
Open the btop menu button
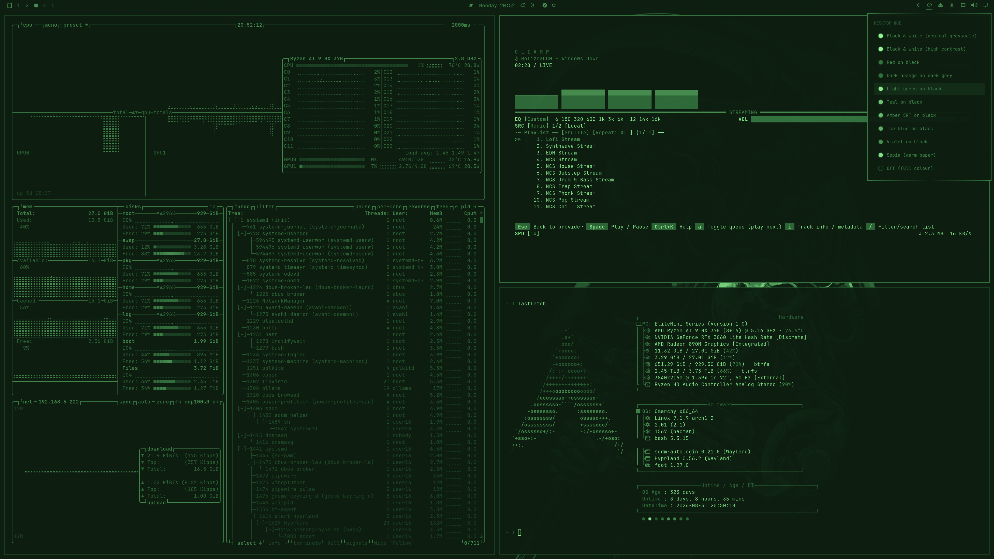pyautogui.click(x=50, y=25)
